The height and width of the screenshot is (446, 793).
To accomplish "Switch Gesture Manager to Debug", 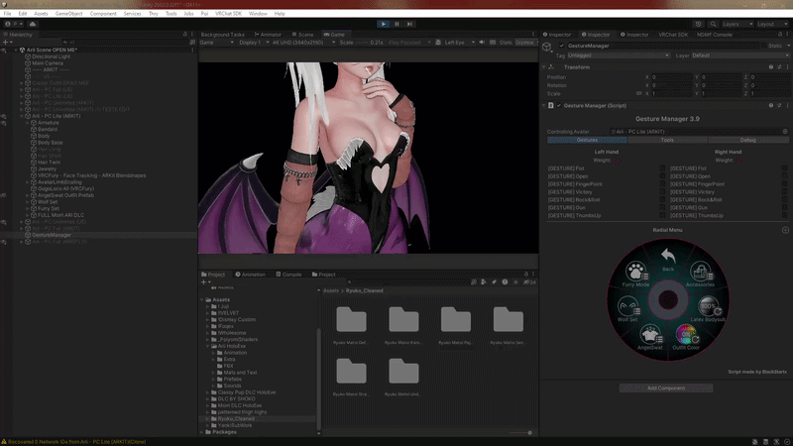I will (748, 140).
